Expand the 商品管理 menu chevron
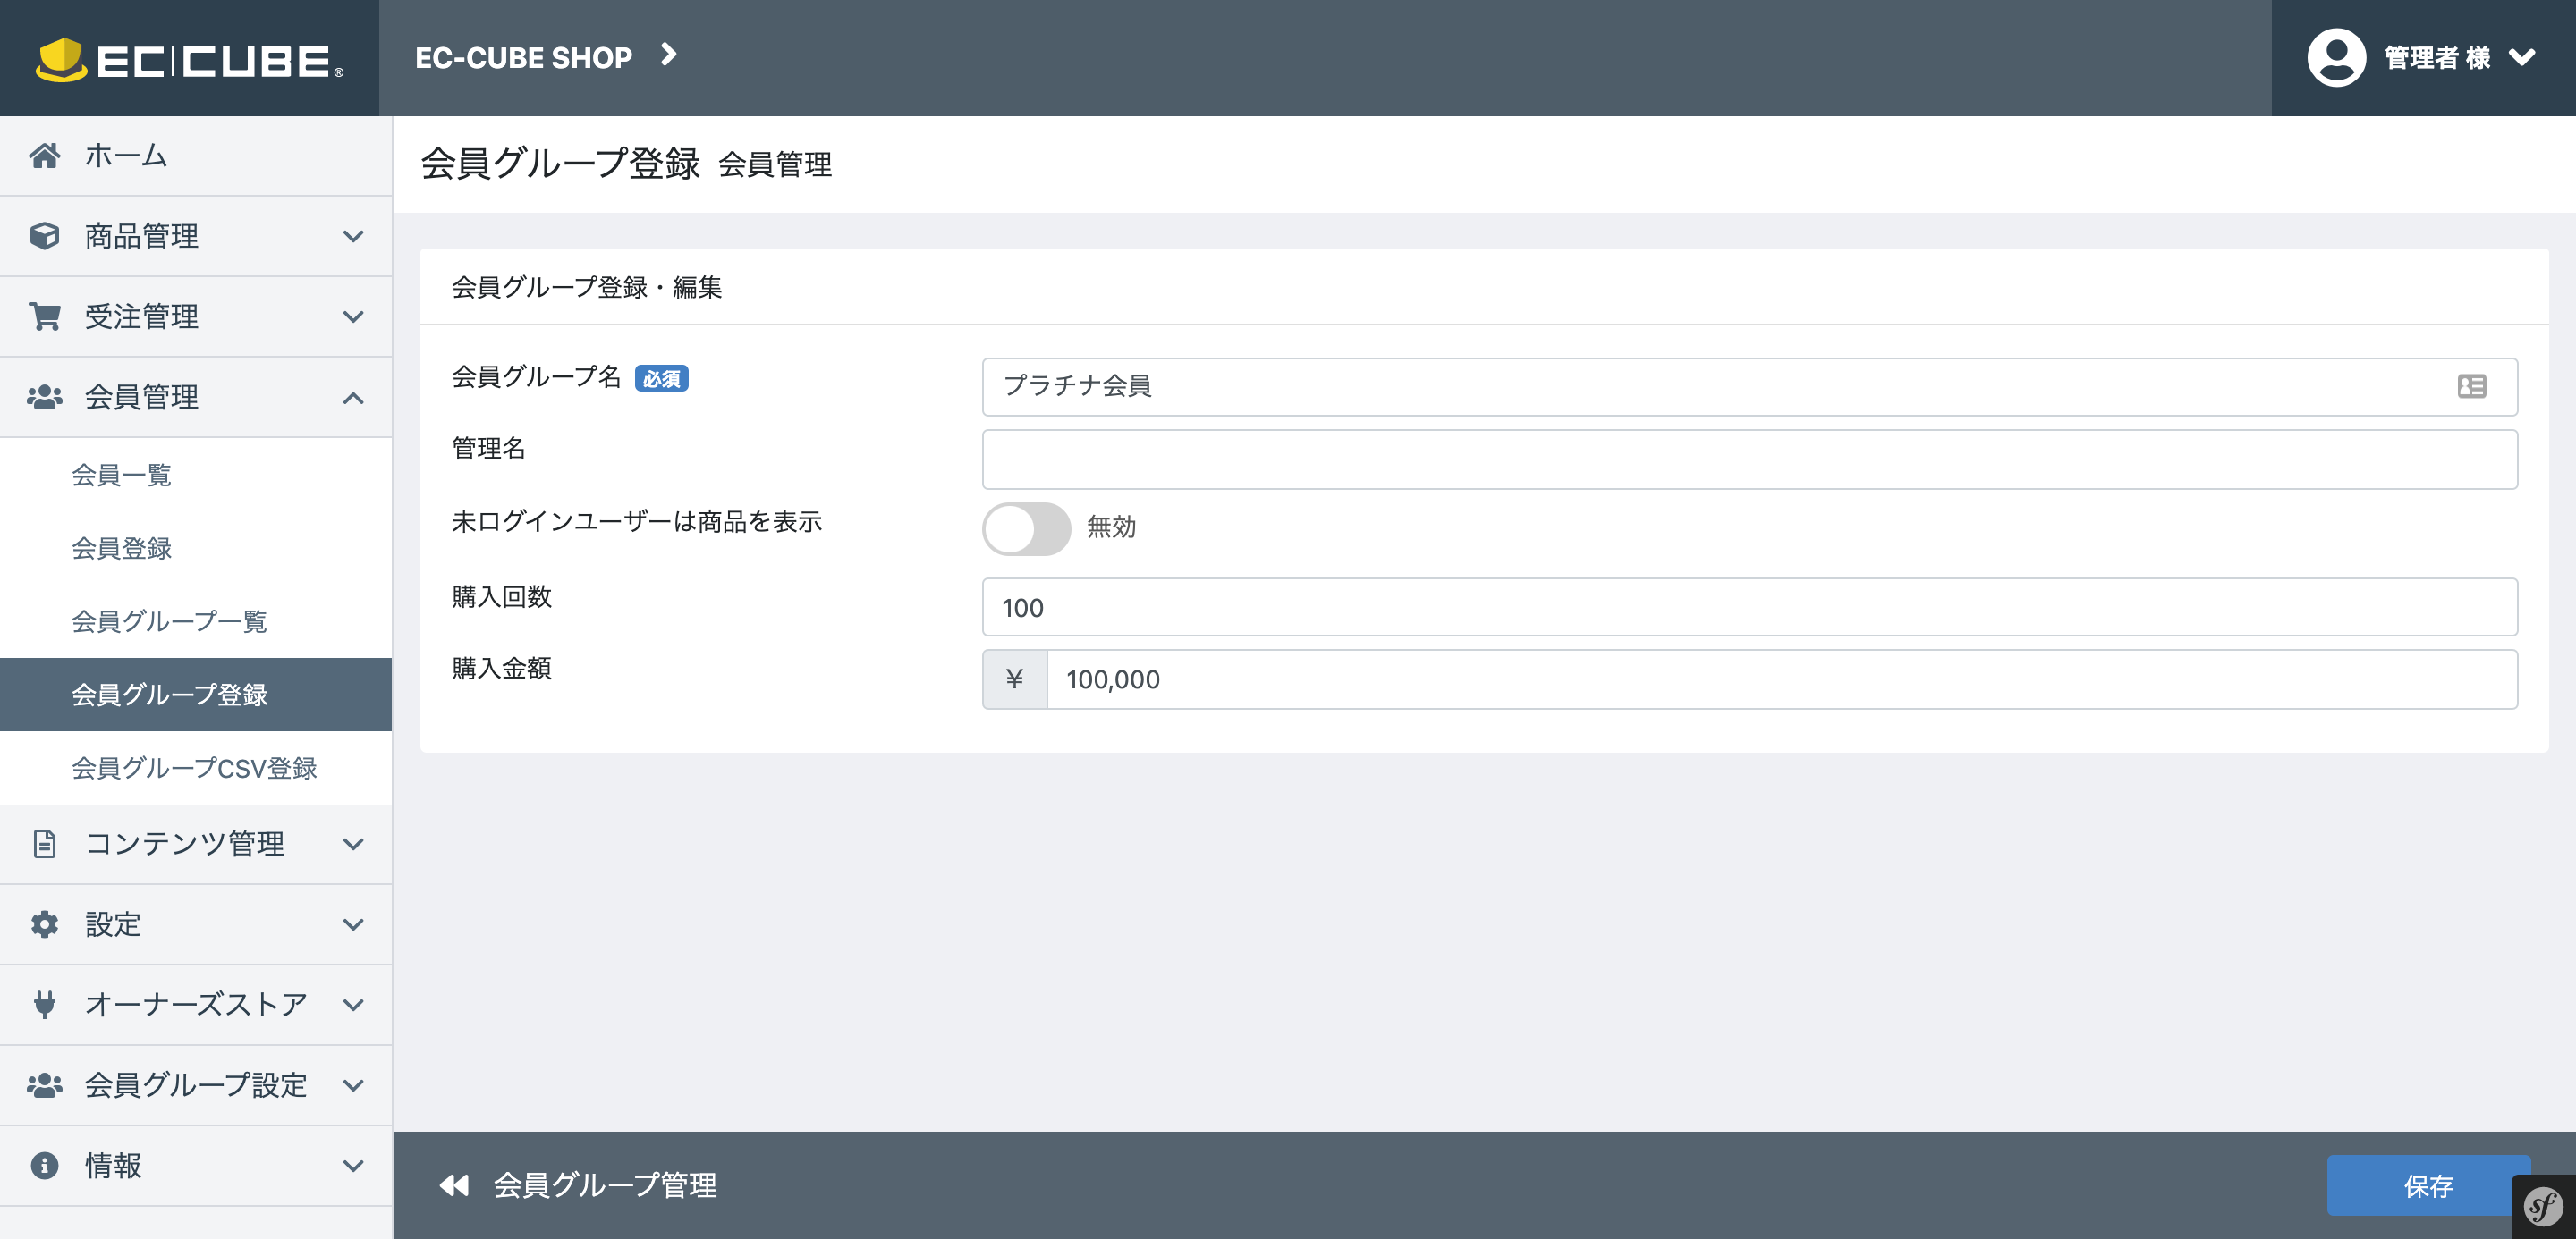The height and width of the screenshot is (1239, 2576). tap(353, 236)
